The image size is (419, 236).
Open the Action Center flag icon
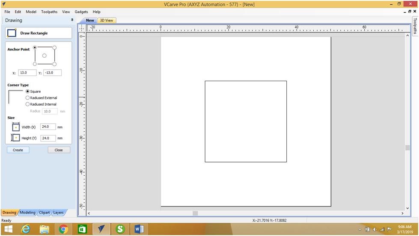click(389, 229)
